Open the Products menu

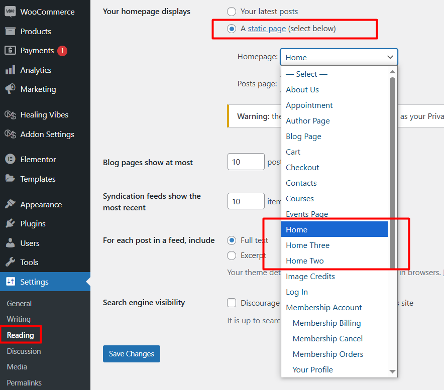click(45, 31)
